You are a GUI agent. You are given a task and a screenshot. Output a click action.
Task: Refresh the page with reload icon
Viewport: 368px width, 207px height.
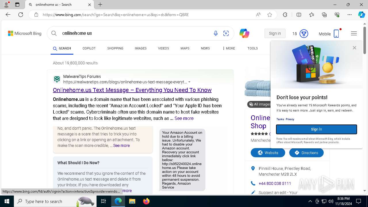tap(21, 15)
